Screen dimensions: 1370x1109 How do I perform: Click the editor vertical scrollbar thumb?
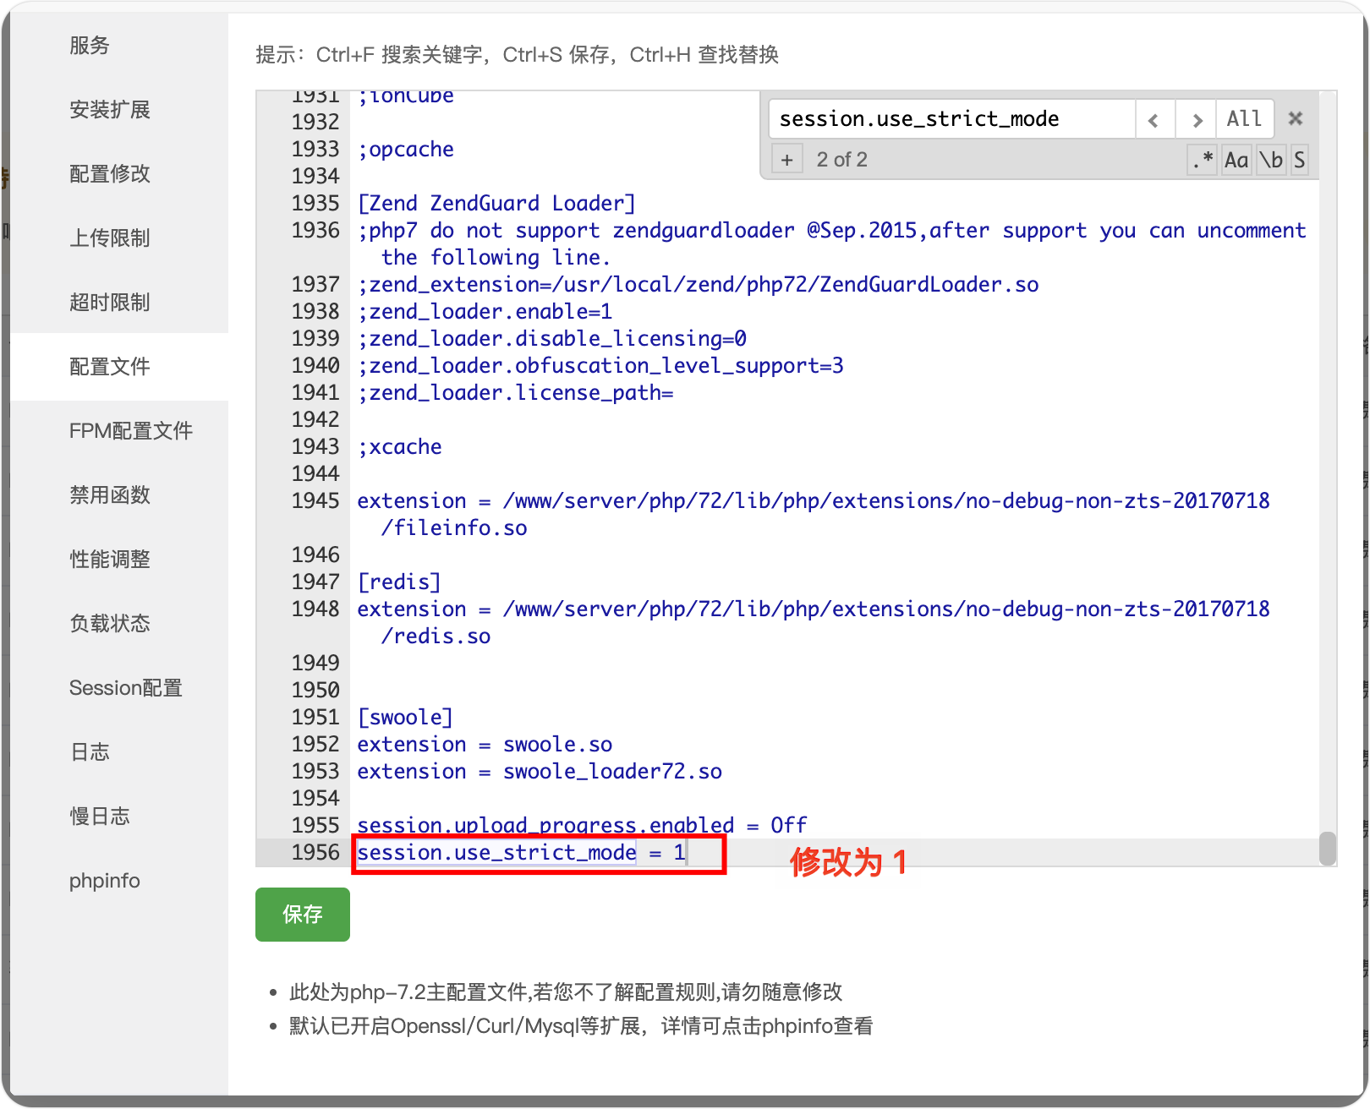point(1328,849)
